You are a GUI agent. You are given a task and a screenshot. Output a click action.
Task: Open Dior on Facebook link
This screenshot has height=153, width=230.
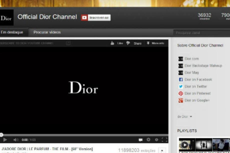pos(198,80)
